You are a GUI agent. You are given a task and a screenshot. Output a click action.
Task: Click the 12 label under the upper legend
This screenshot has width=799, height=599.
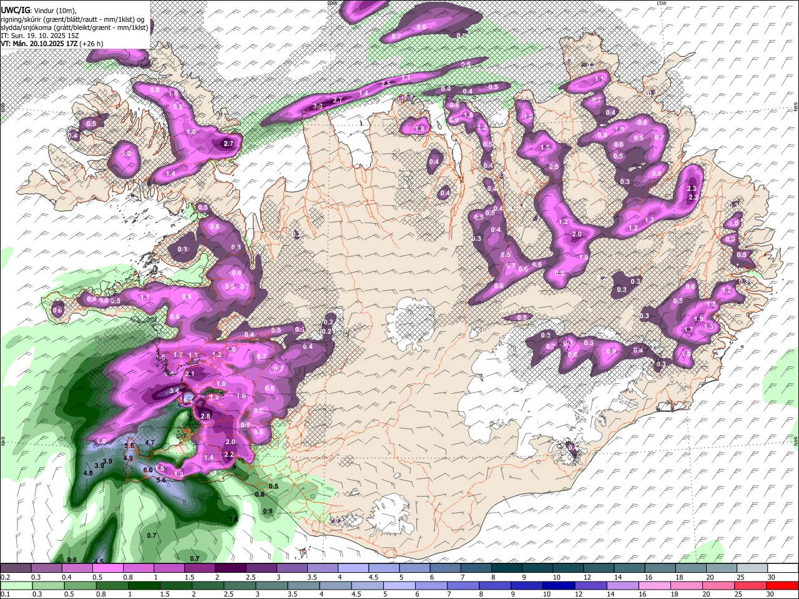[587, 577]
